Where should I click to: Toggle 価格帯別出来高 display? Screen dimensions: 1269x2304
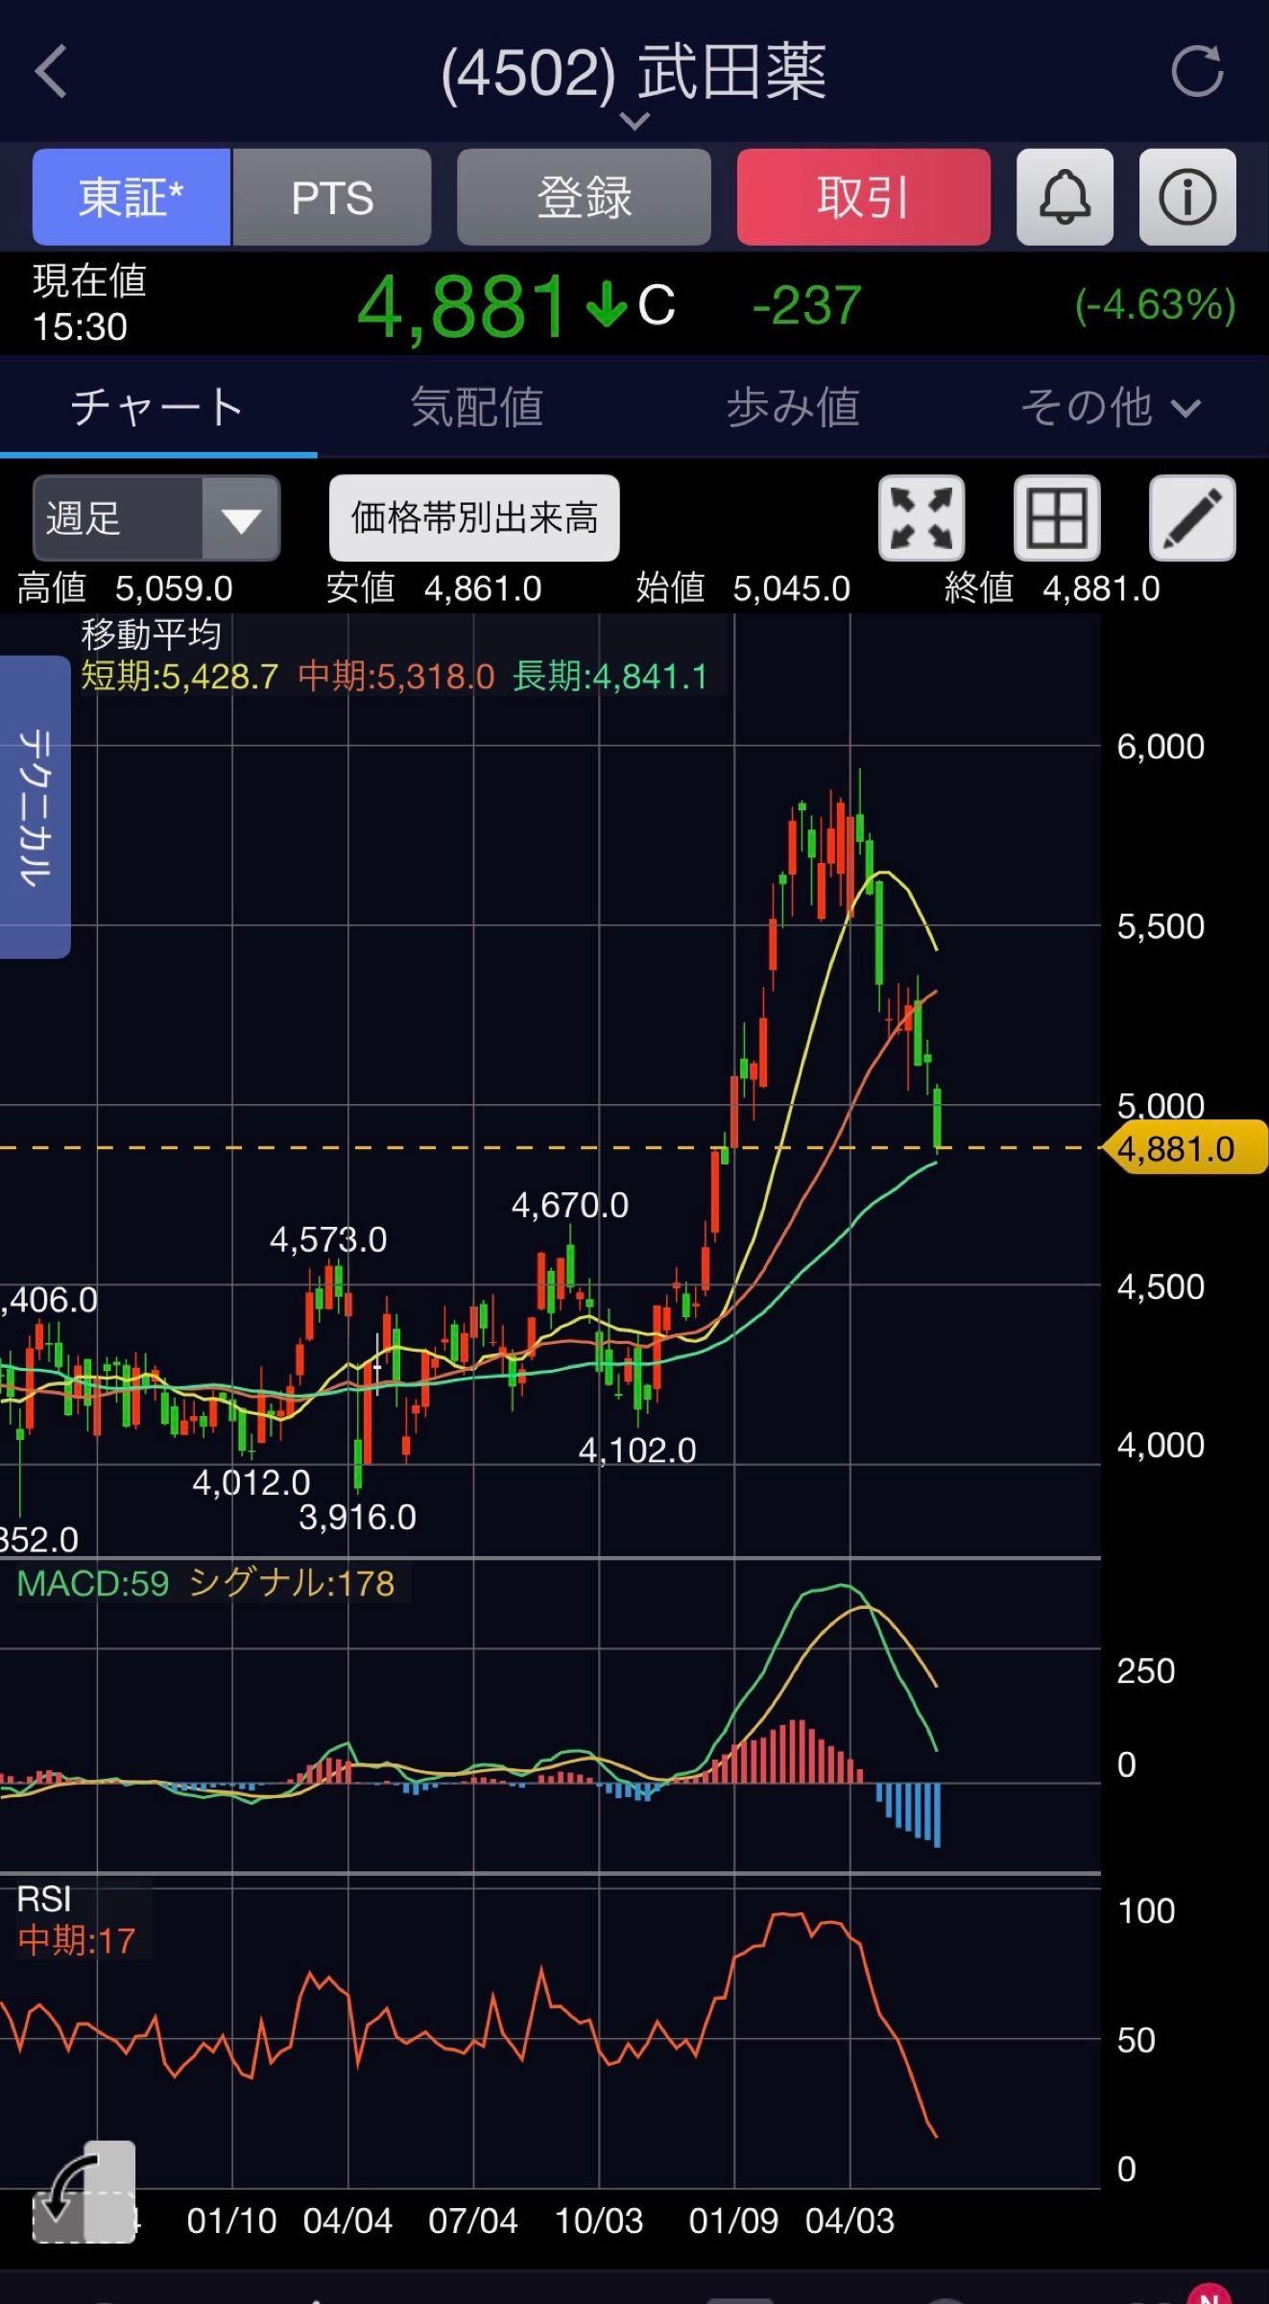[474, 517]
